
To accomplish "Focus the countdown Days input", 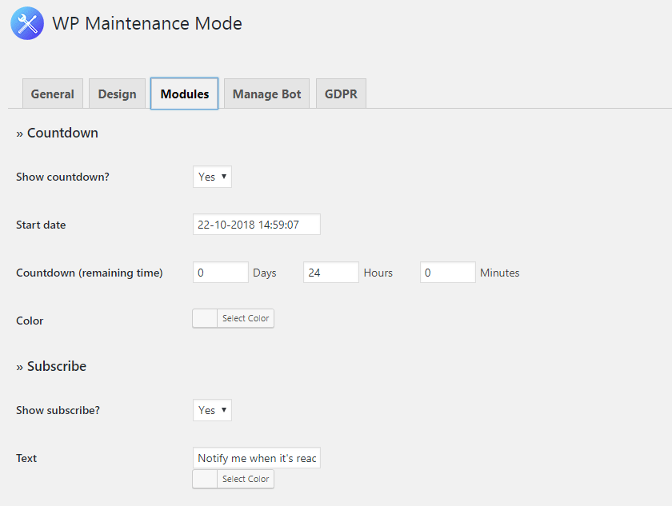I will coord(221,273).
